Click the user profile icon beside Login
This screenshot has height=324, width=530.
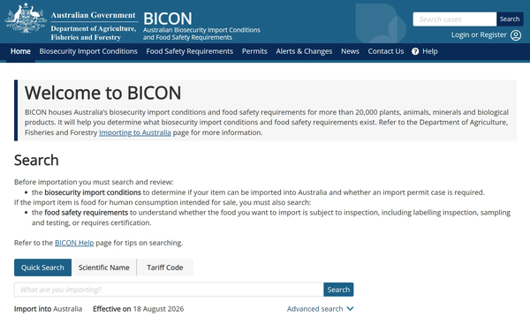tap(516, 35)
